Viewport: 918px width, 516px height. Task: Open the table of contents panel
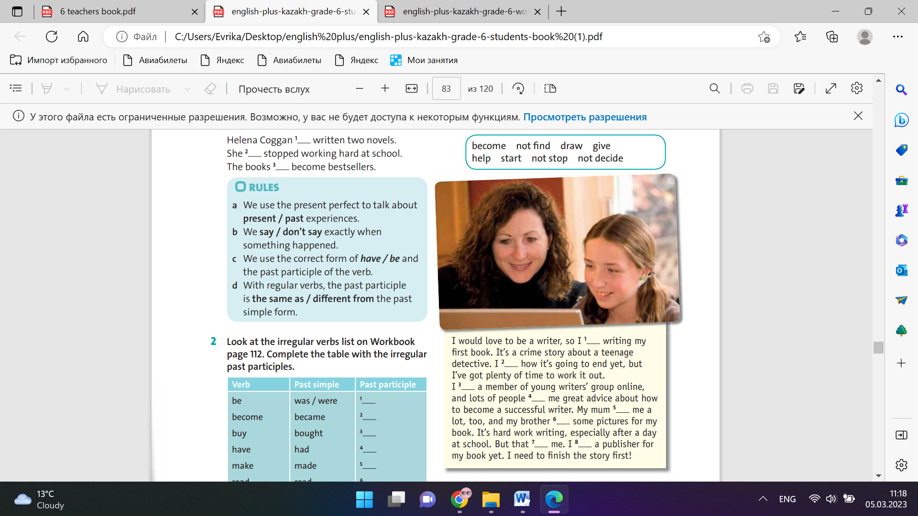[16, 88]
